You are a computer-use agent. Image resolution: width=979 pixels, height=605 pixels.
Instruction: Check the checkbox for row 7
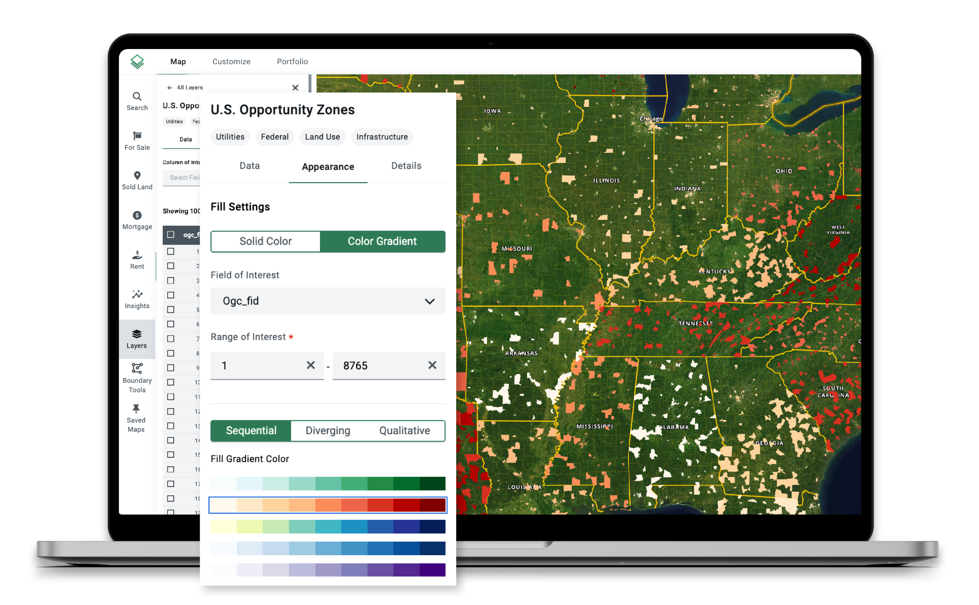tap(170, 338)
